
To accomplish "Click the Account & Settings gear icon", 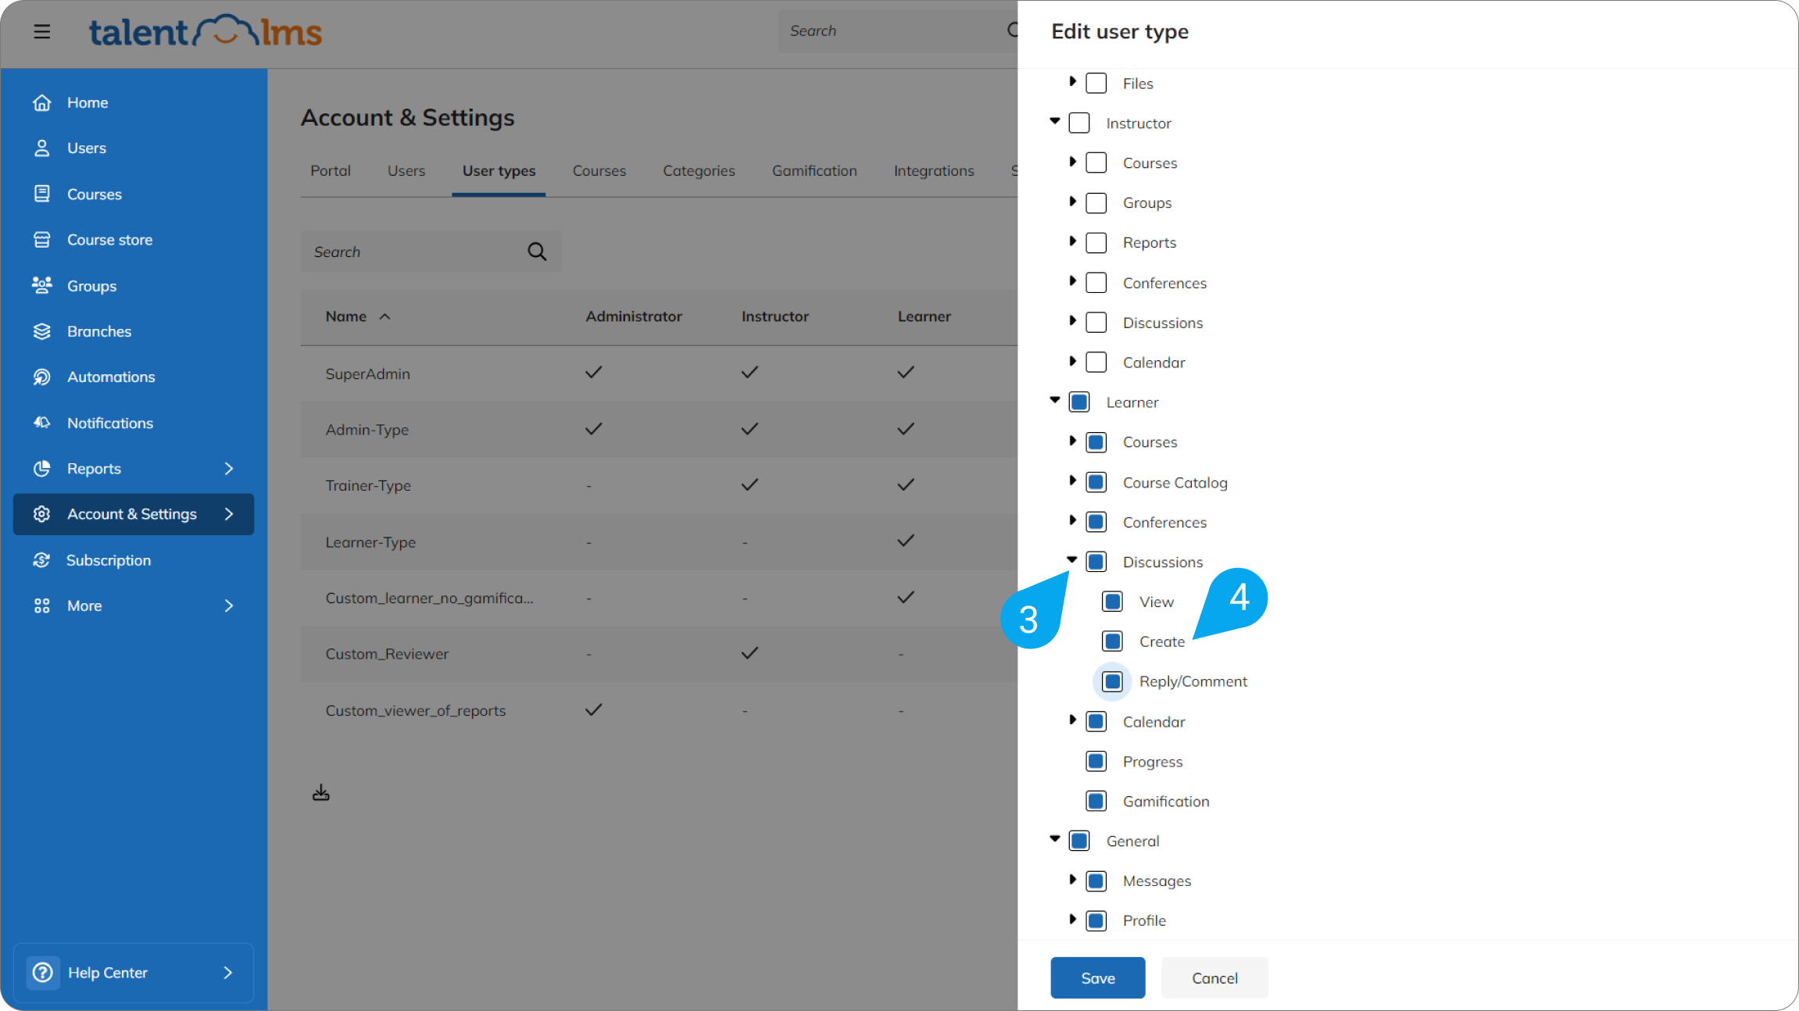I will [42, 514].
